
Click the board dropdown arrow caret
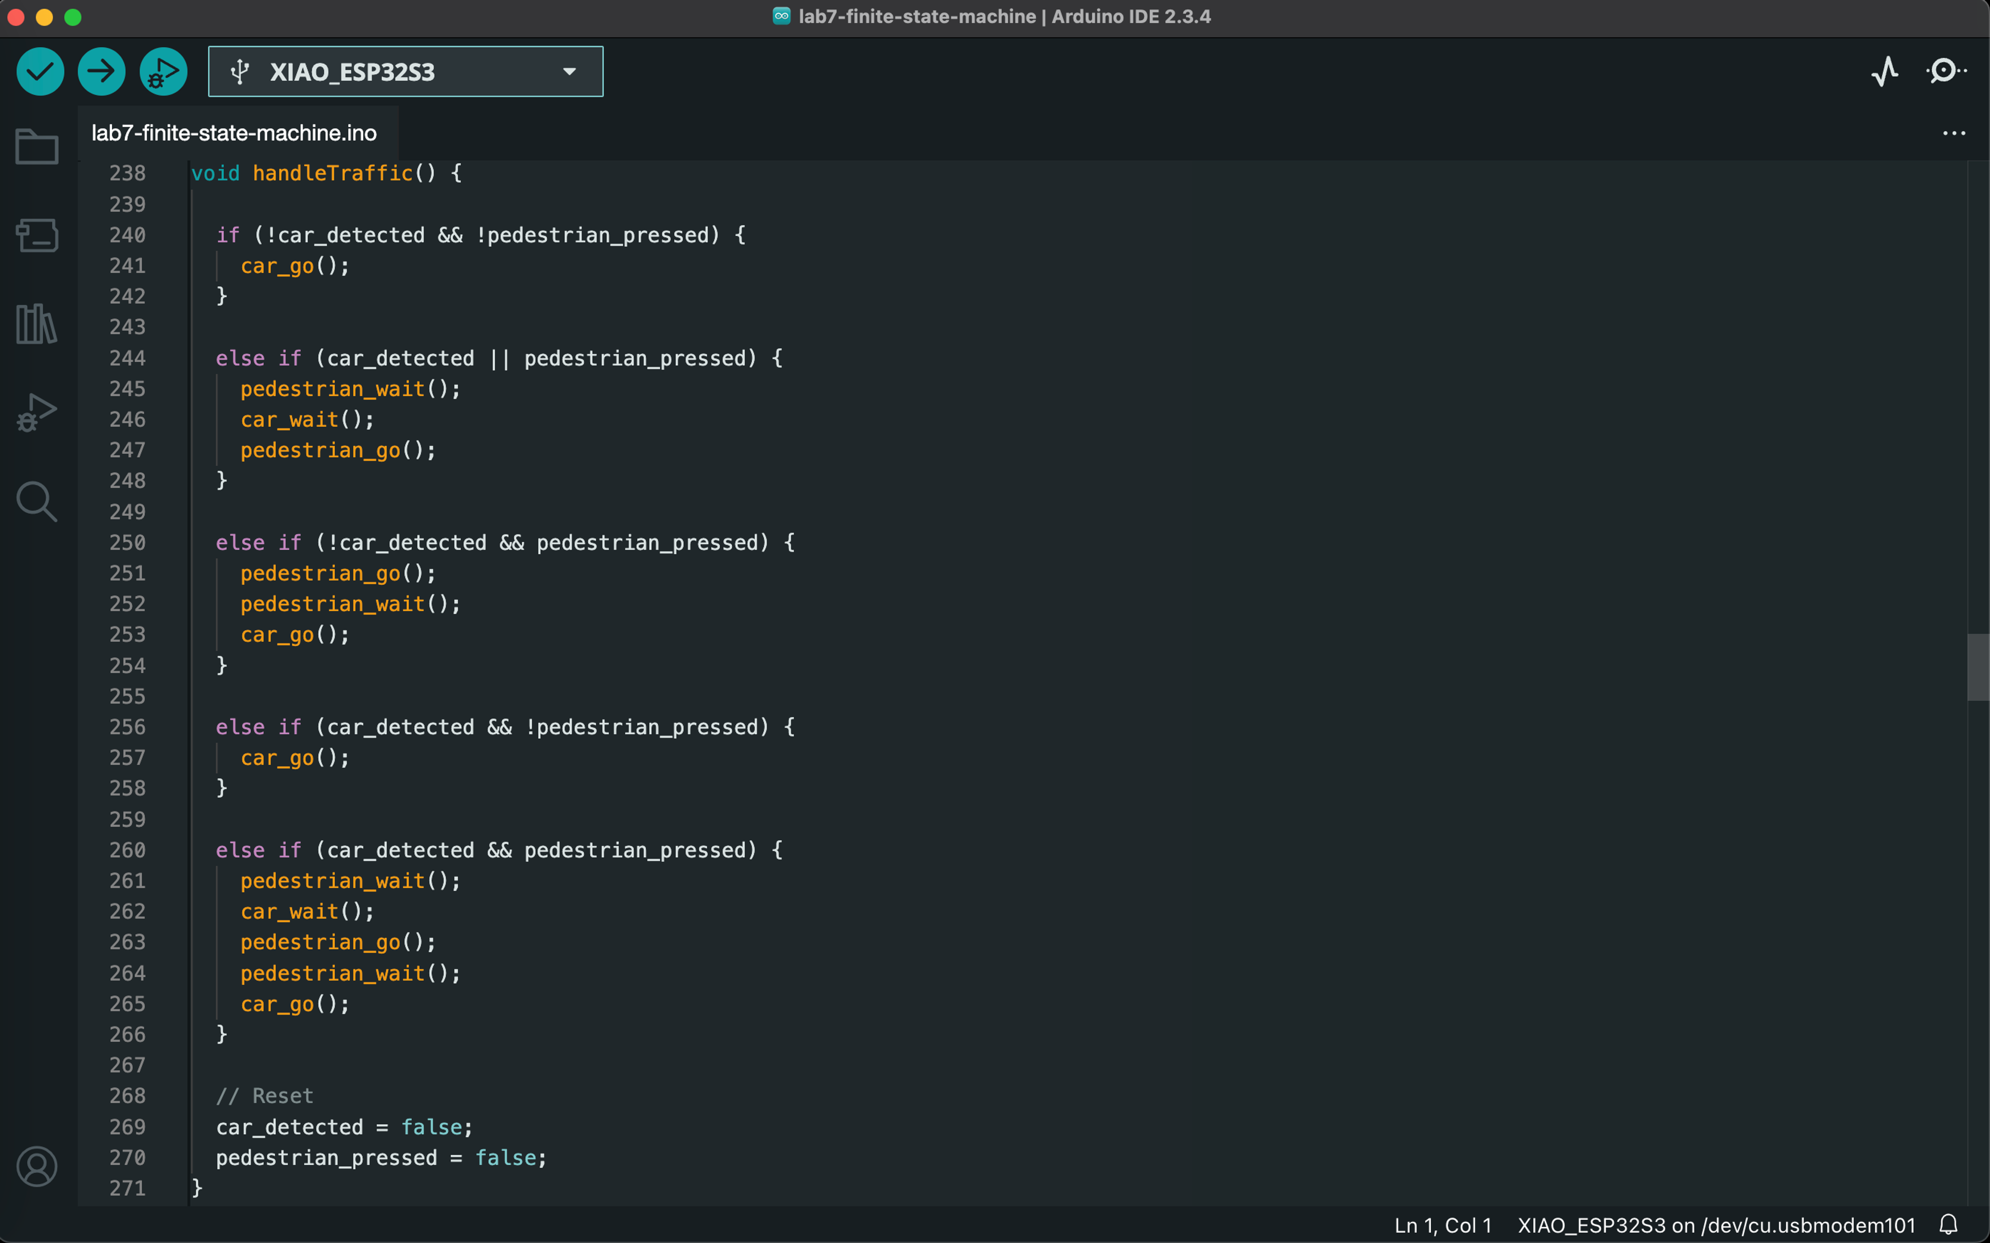[570, 72]
